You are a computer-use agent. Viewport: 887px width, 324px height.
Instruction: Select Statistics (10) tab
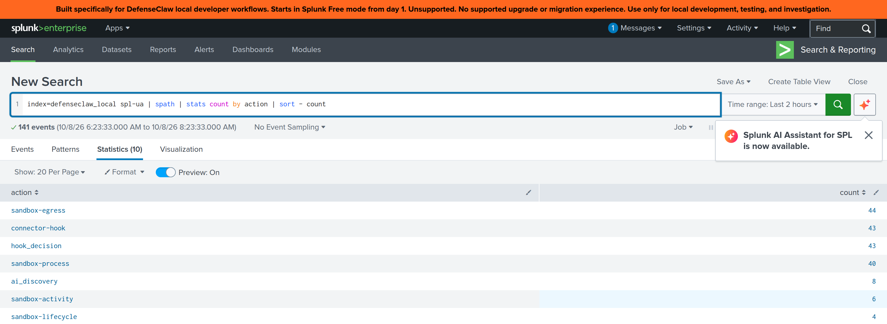pos(119,149)
